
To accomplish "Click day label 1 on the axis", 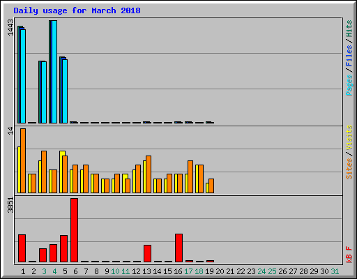I will point(23,271).
